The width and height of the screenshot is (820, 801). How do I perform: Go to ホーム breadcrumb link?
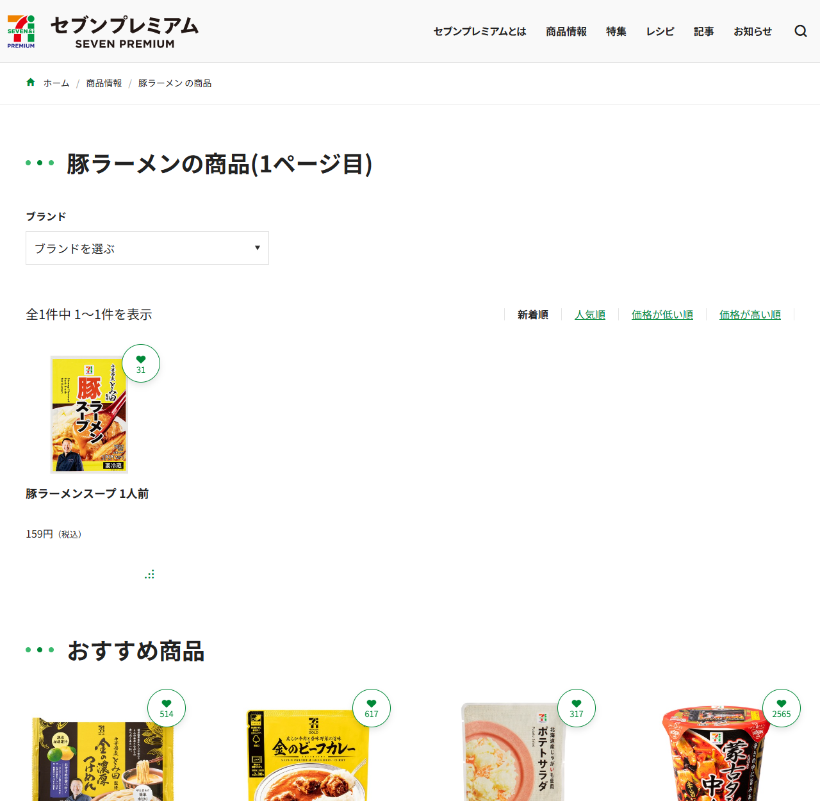(x=56, y=83)
